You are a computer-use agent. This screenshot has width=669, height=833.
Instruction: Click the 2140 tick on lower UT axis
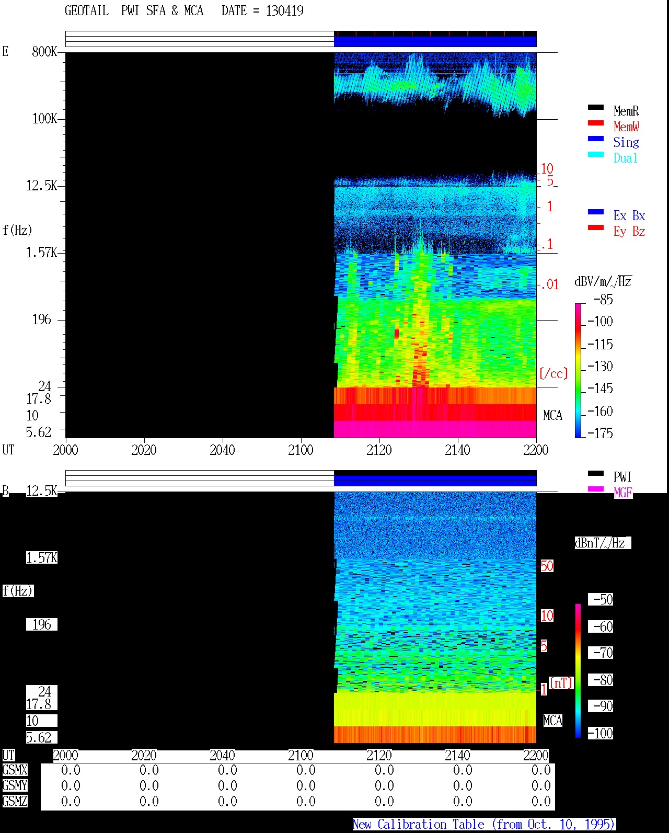457,755
